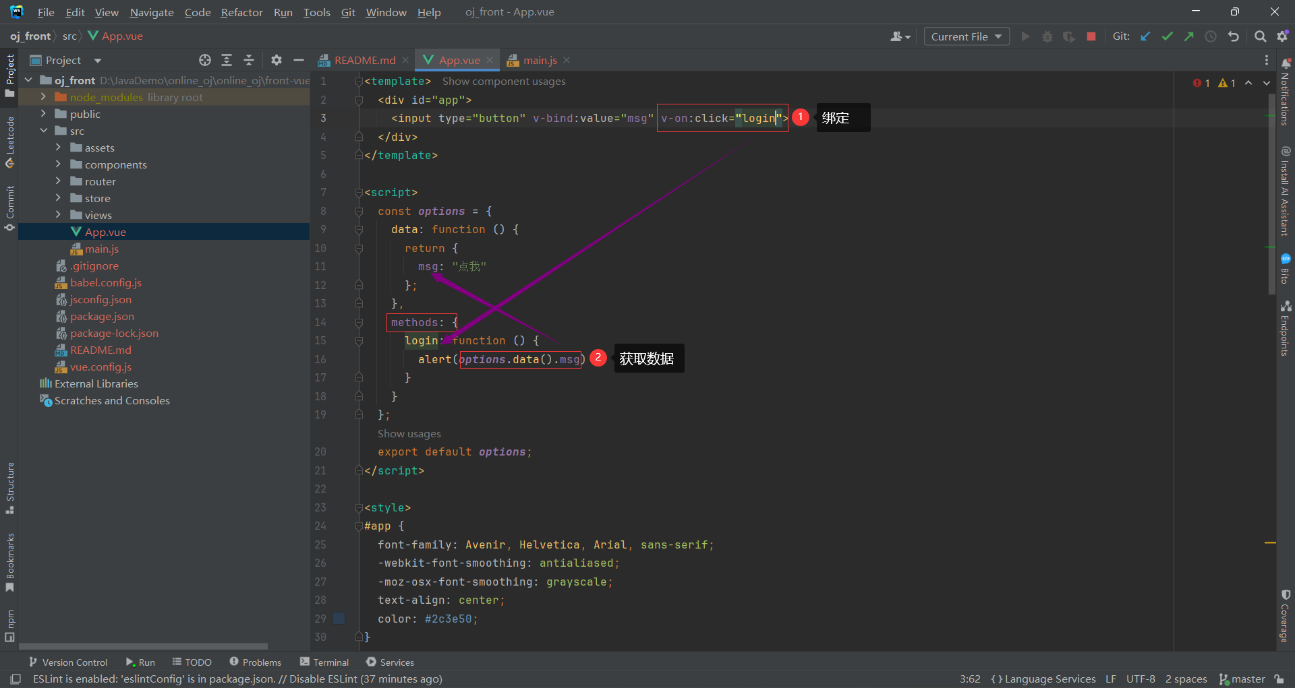Open Search Everywhere magnifier icon

click(x=1260, y=36)
